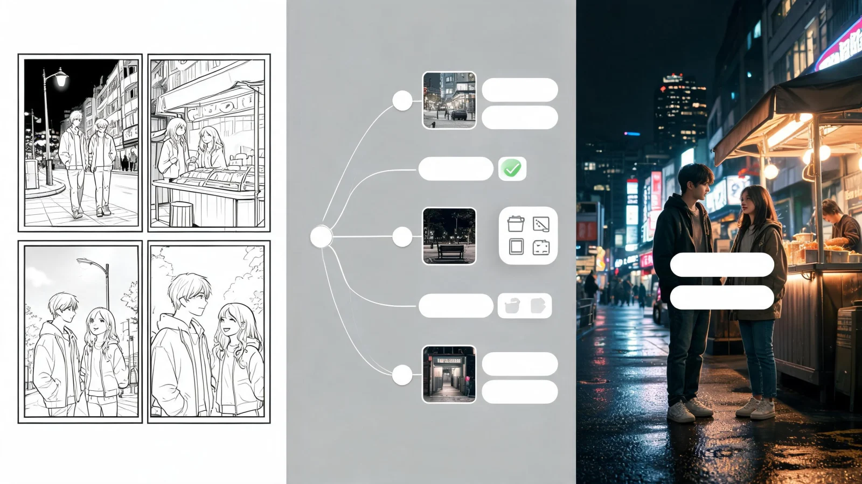The height and width of the screenshot is (484, 862).
Task: Select the node circle beside the city street thumbnail
Action: [402, 101]
